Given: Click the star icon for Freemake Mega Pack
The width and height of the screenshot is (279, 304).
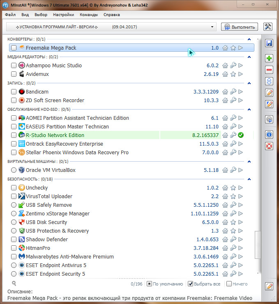Looking at the screenshot, I should coord(233,48).
